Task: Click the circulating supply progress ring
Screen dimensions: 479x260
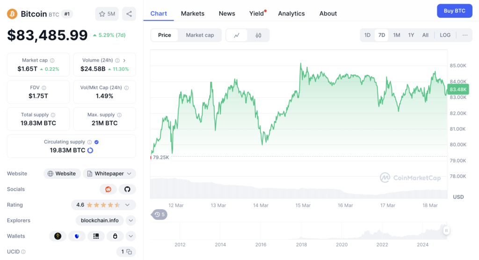Action: 90,150
